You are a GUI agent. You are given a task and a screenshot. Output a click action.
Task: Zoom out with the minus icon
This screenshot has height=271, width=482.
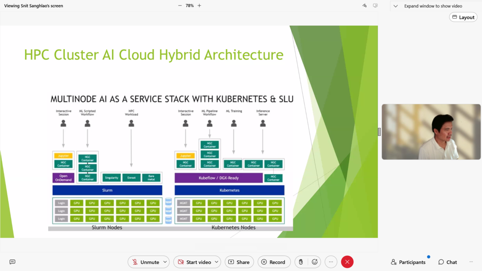pyautogui.click(x=180, y=6)
